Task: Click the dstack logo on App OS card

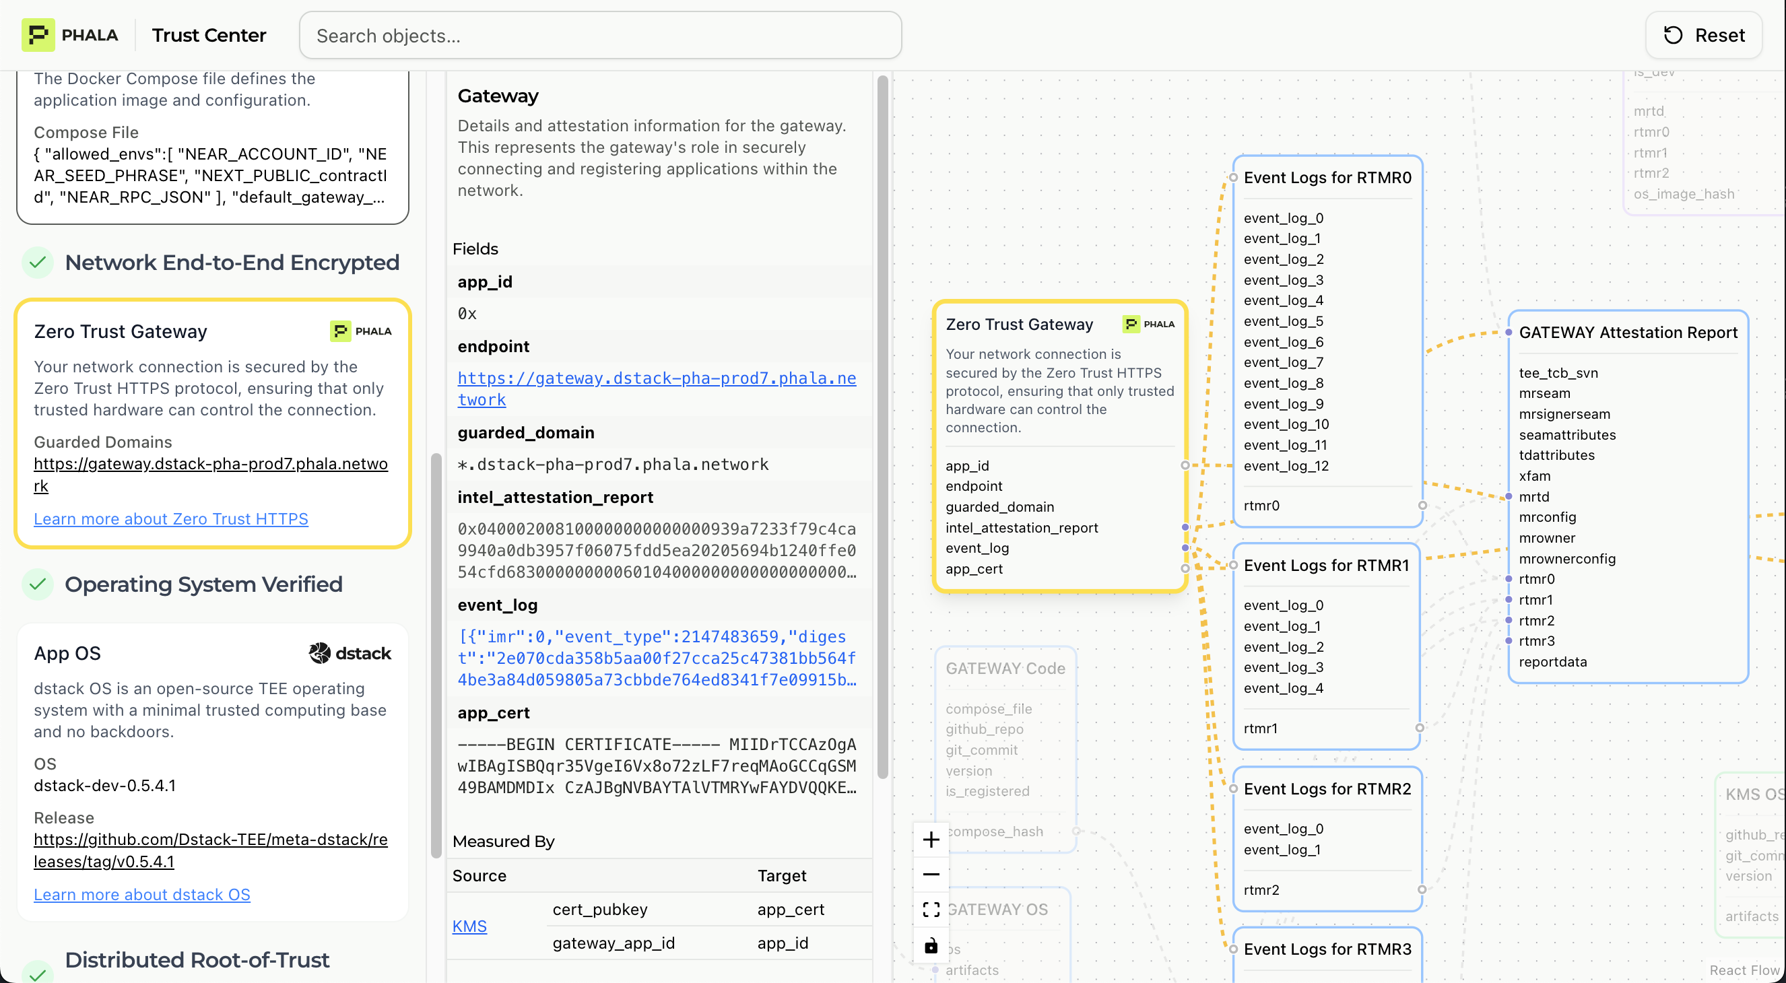Action: pos(350,653)
